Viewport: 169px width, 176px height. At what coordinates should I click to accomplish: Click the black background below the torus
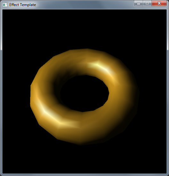tap(84, 159)
